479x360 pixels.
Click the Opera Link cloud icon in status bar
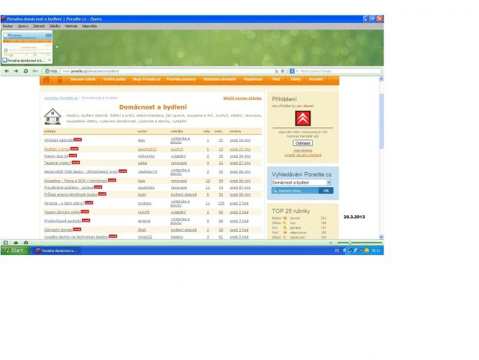(16, 243)
